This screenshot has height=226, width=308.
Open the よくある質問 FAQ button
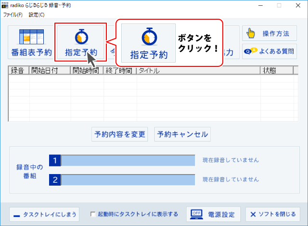[269, 51]
